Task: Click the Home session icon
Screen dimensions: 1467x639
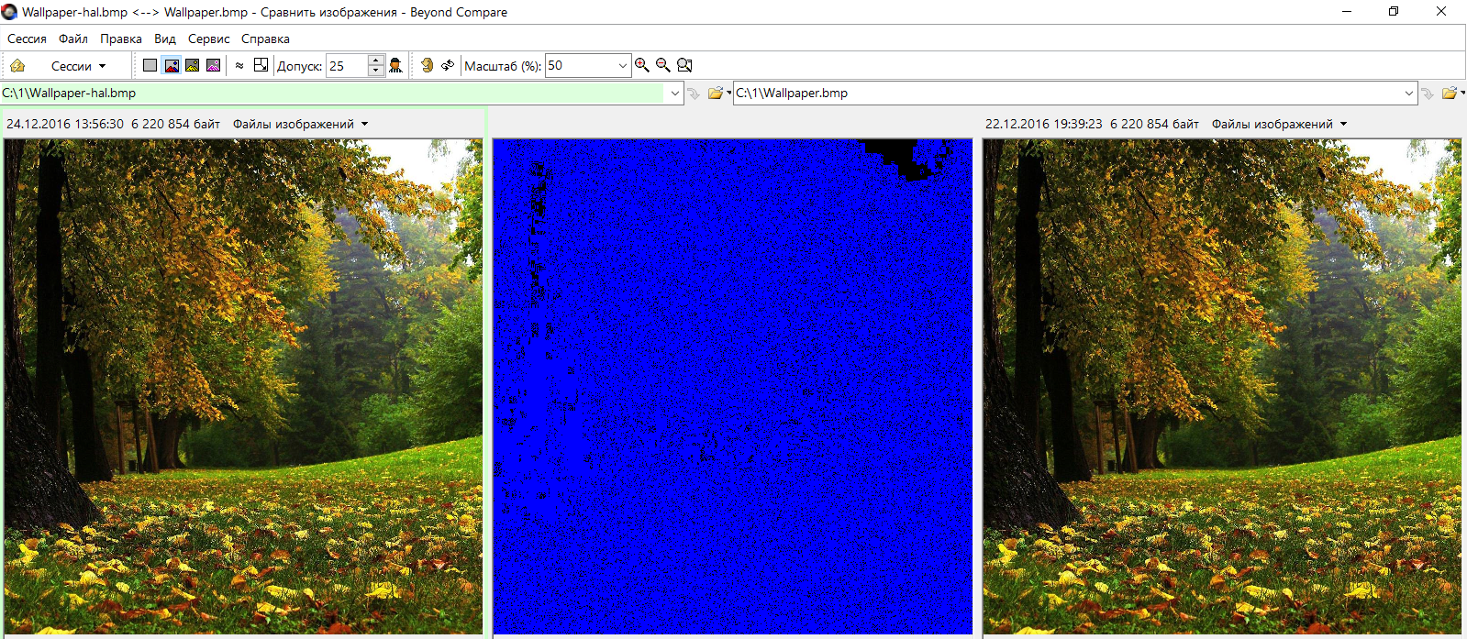Action: (x=17, y=65)
